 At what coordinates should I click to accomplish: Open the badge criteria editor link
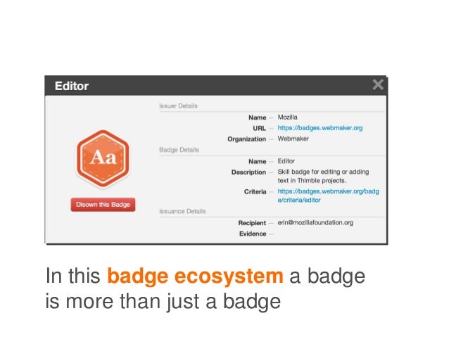[x=328, y=196]
